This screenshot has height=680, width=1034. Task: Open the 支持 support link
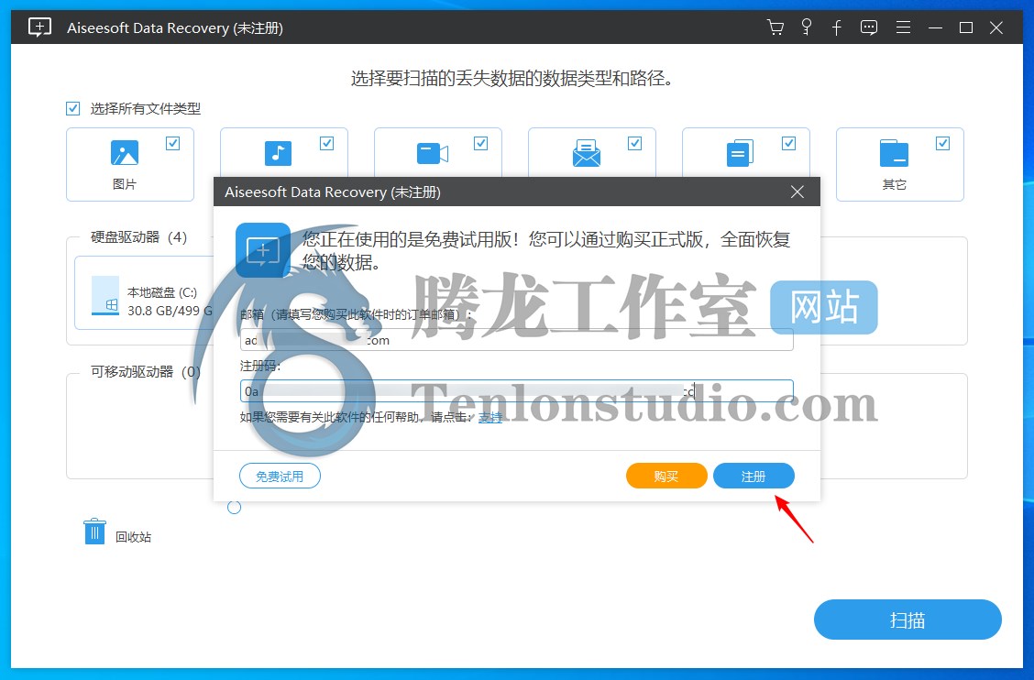point(490,417)
